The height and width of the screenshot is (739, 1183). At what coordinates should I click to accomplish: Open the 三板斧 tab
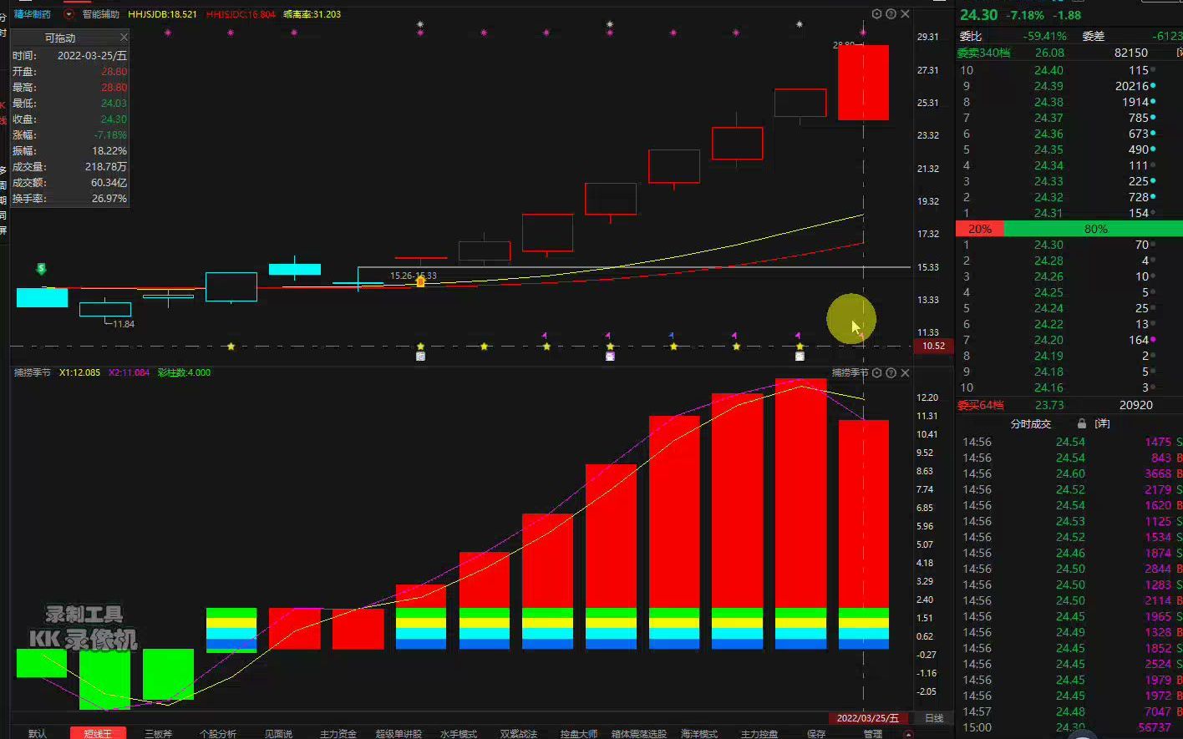pyautogui.click(x=159, y=733)
